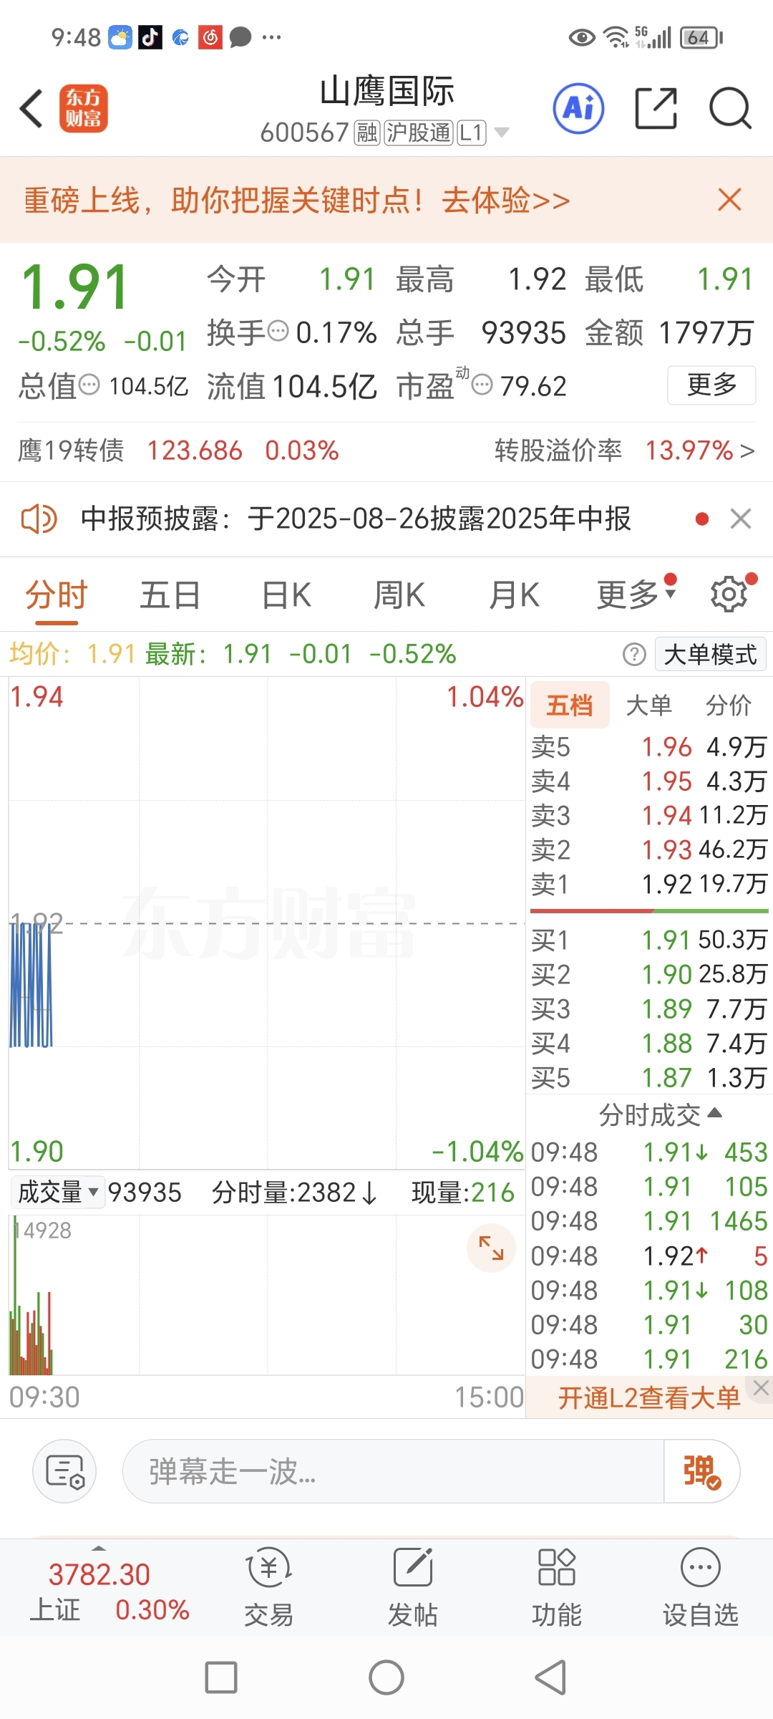Tap the L1 level tag
This screenshot has height=1719, width=773.
(472, 133)
